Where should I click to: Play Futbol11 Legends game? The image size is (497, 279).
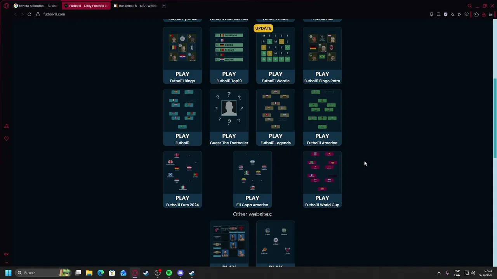pyautogui.click(x=276, y=139)
